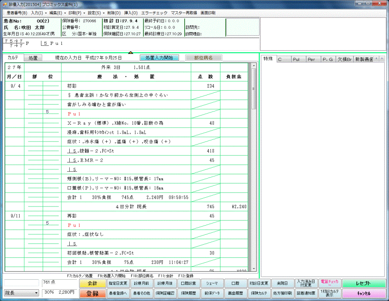389x301 pixels.
Task: Select the 欠損Br tab in the right panel
Action: 345,59
